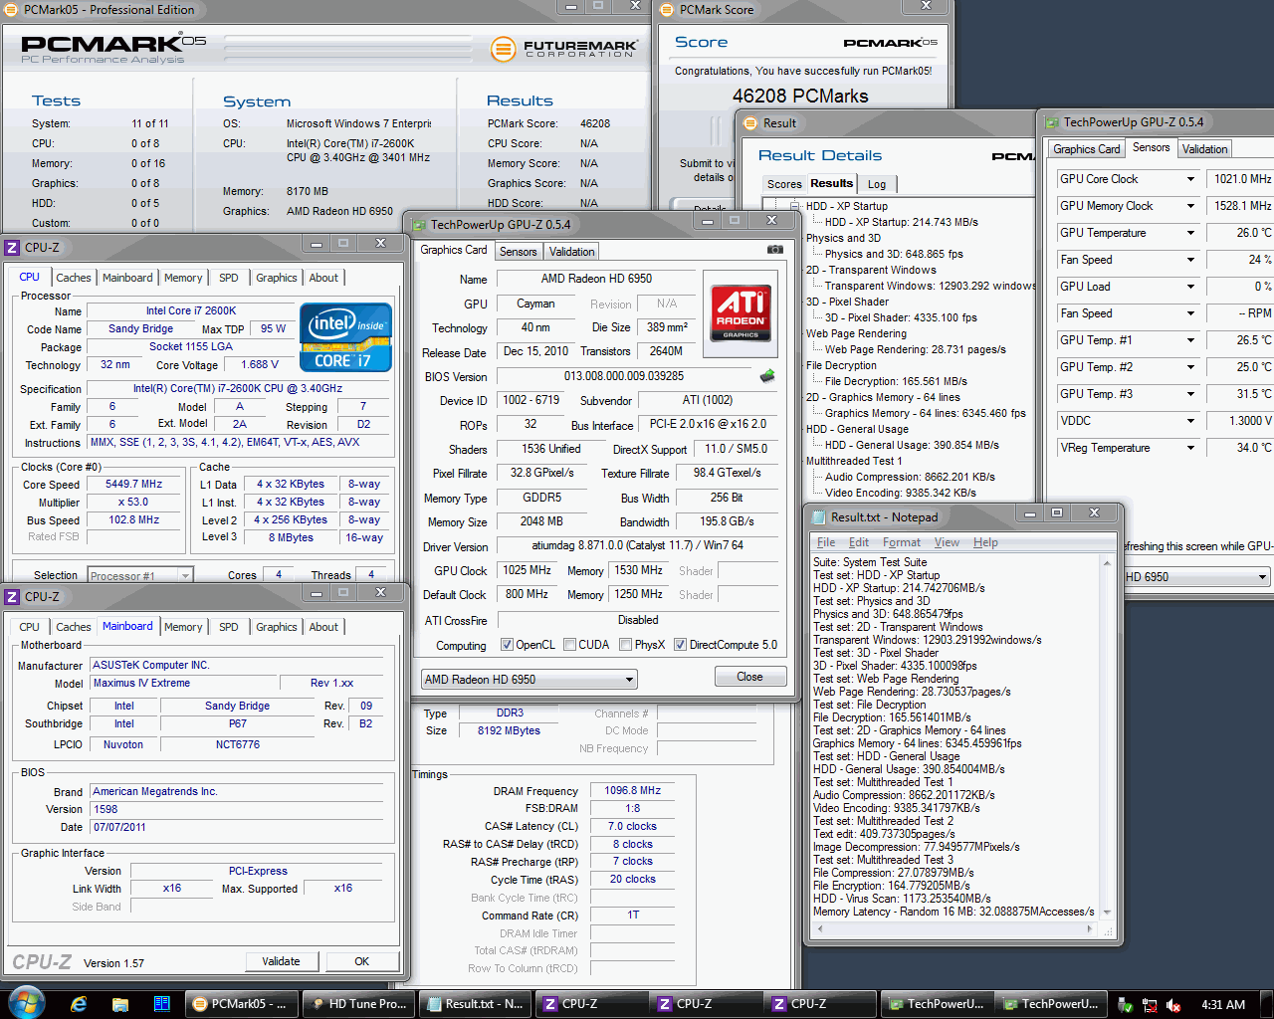1274x1019 pixels.
Task: Open Fan Speed dropdown showing 24 %
Action: (x=1190, y=260)
